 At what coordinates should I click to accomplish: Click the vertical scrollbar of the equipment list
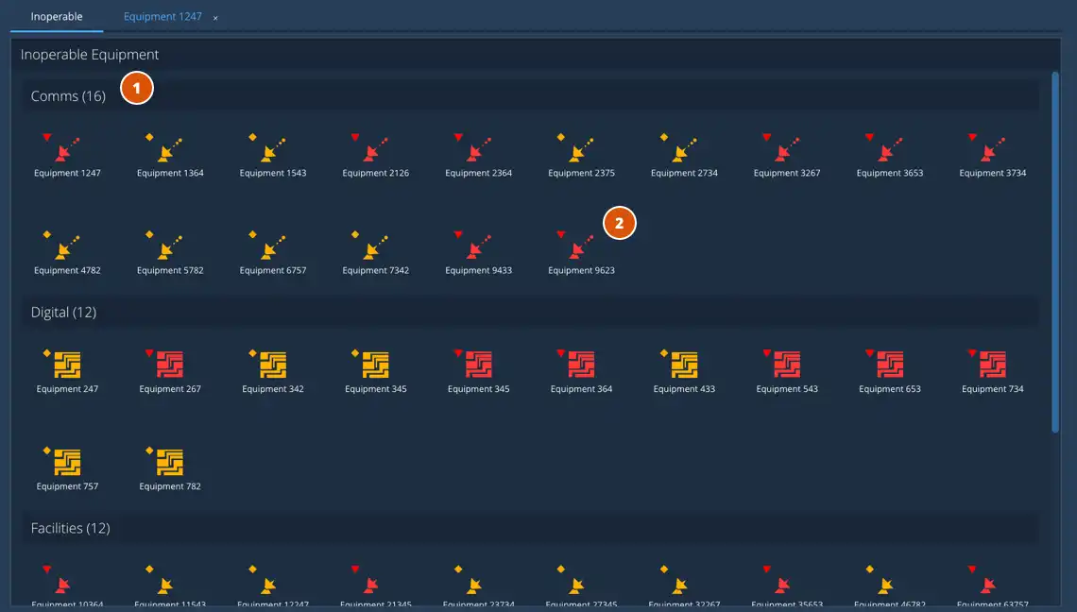(1055, 252)
